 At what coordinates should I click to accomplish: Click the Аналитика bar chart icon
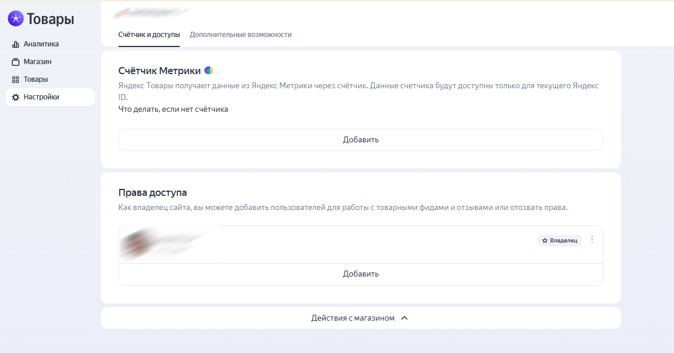point(15,44)
